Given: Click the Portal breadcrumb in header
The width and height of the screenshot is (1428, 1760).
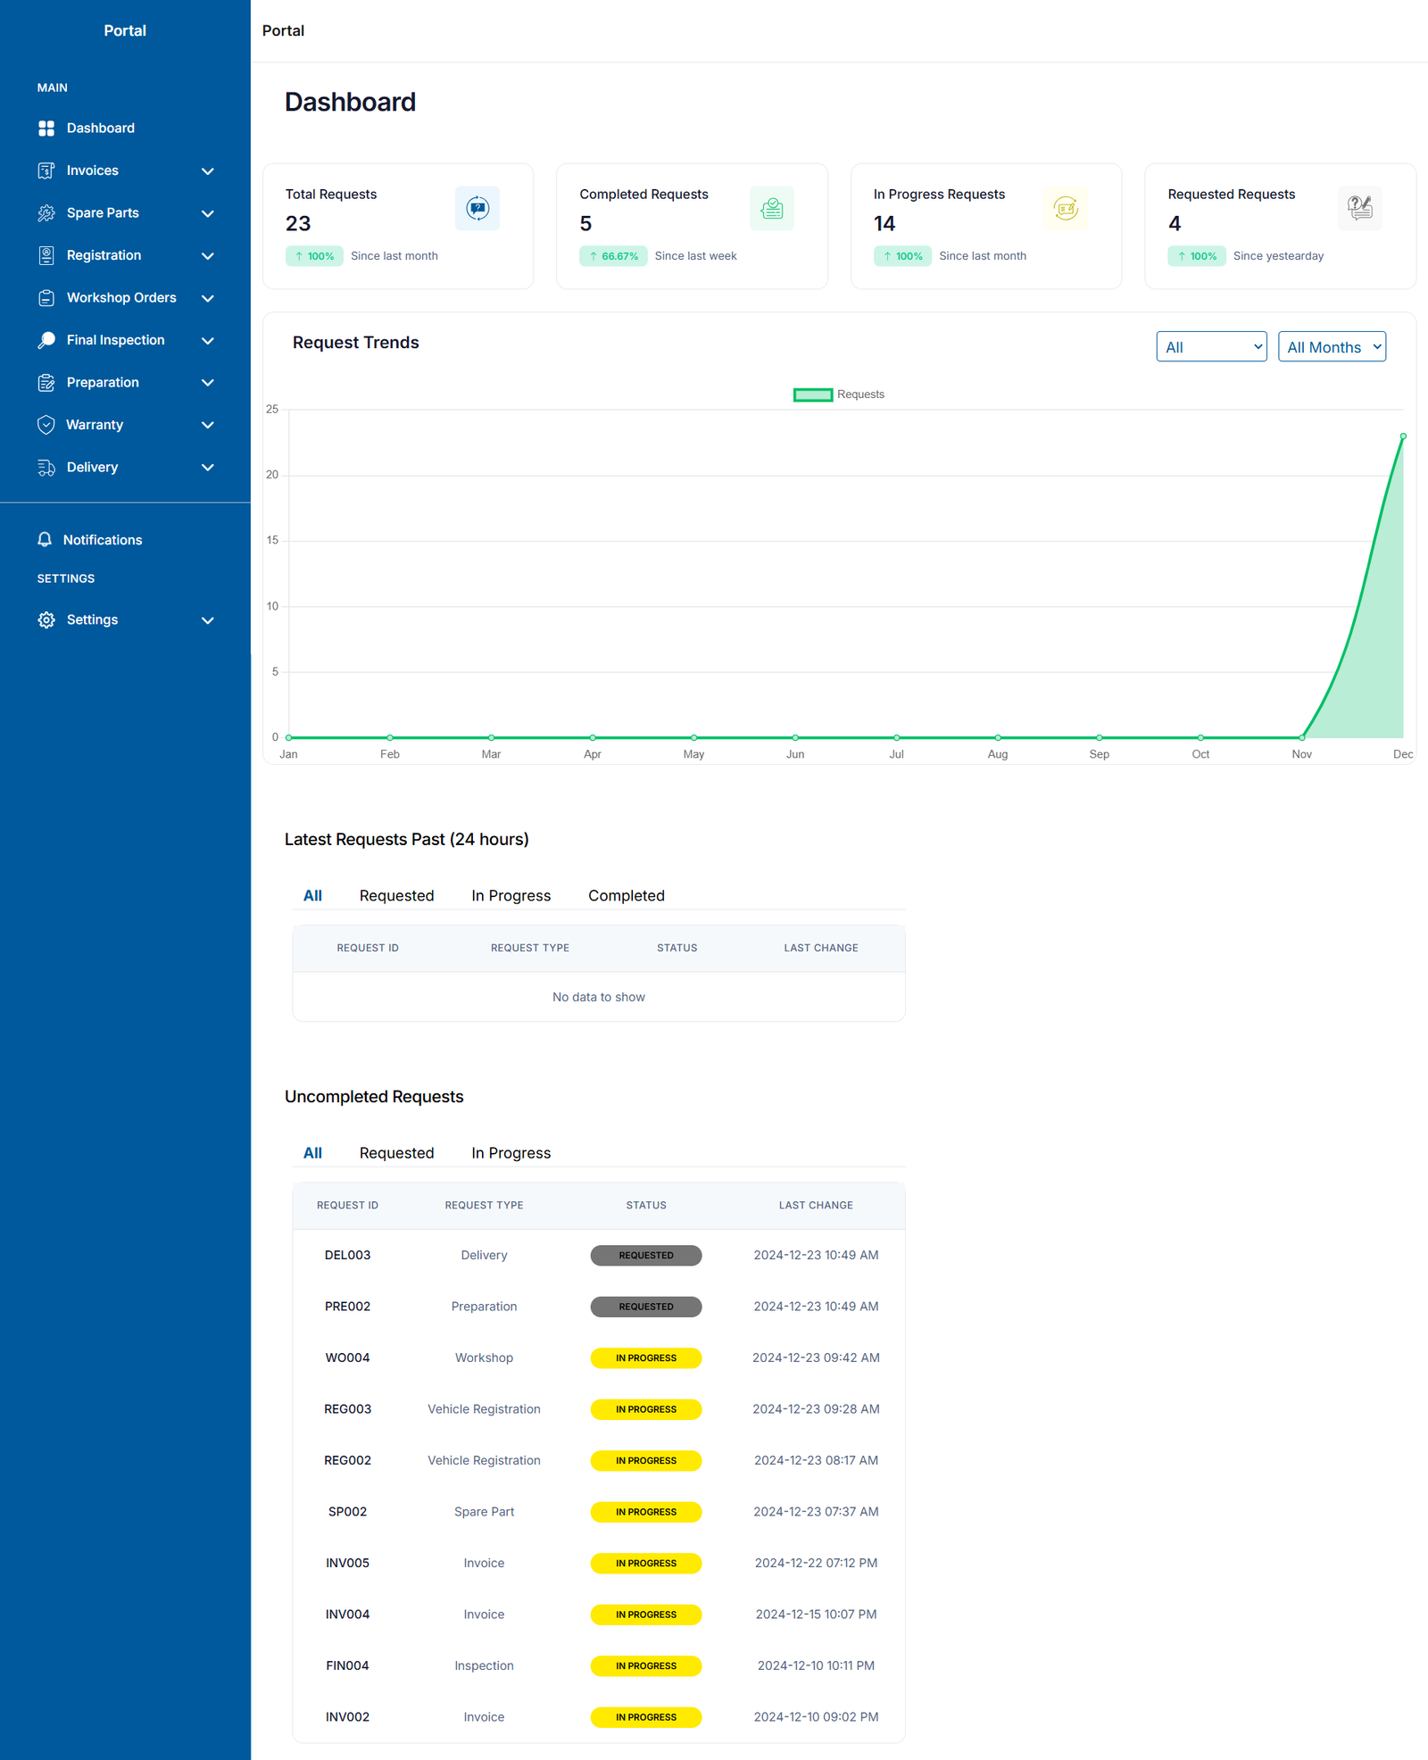Looking at the screenshot, I should click(283, 30).
